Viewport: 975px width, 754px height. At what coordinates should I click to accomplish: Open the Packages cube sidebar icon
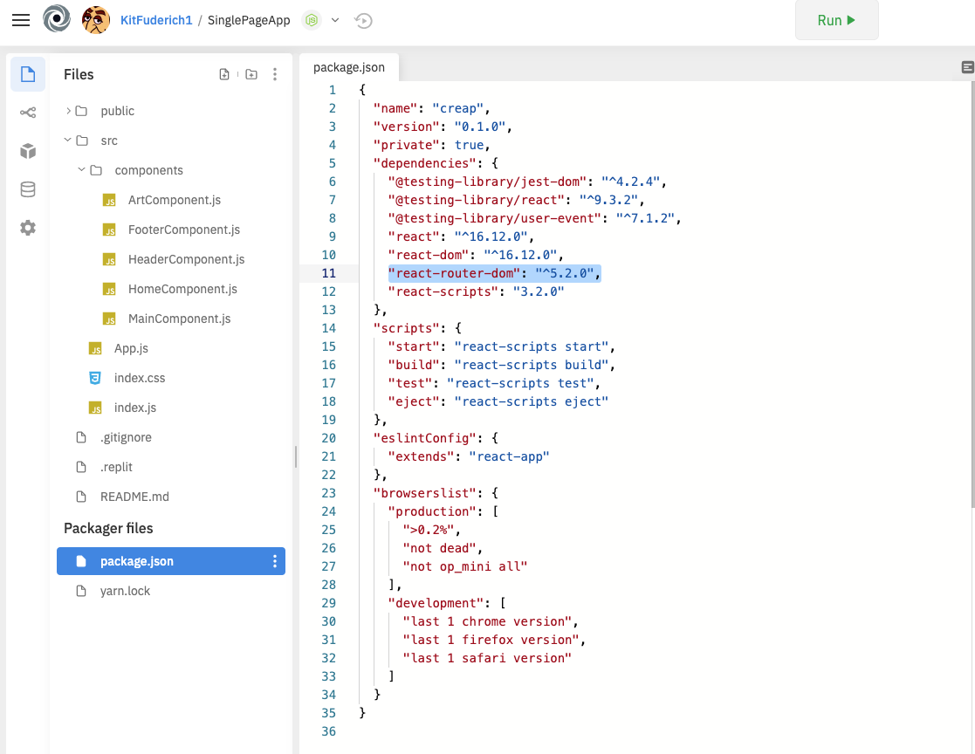[x=28, y=151]
